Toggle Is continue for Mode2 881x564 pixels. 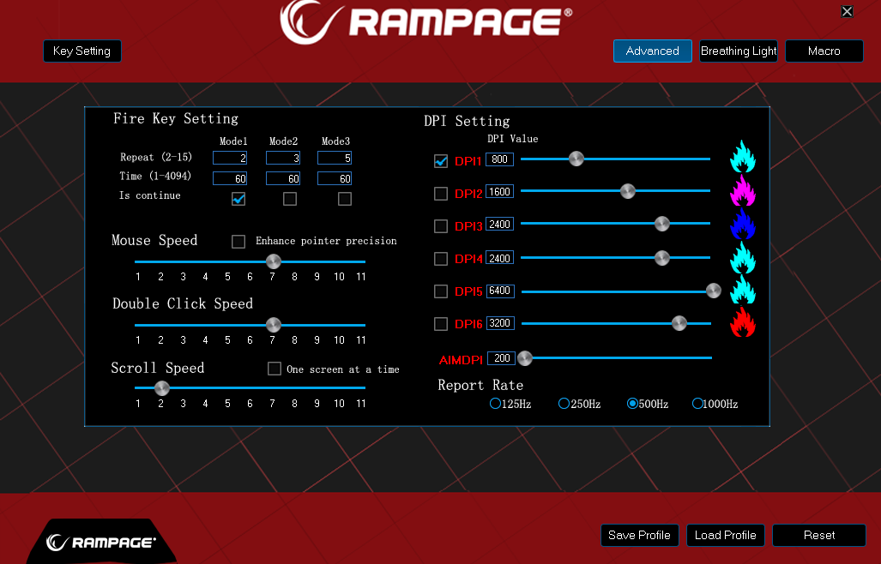[290, 199]
